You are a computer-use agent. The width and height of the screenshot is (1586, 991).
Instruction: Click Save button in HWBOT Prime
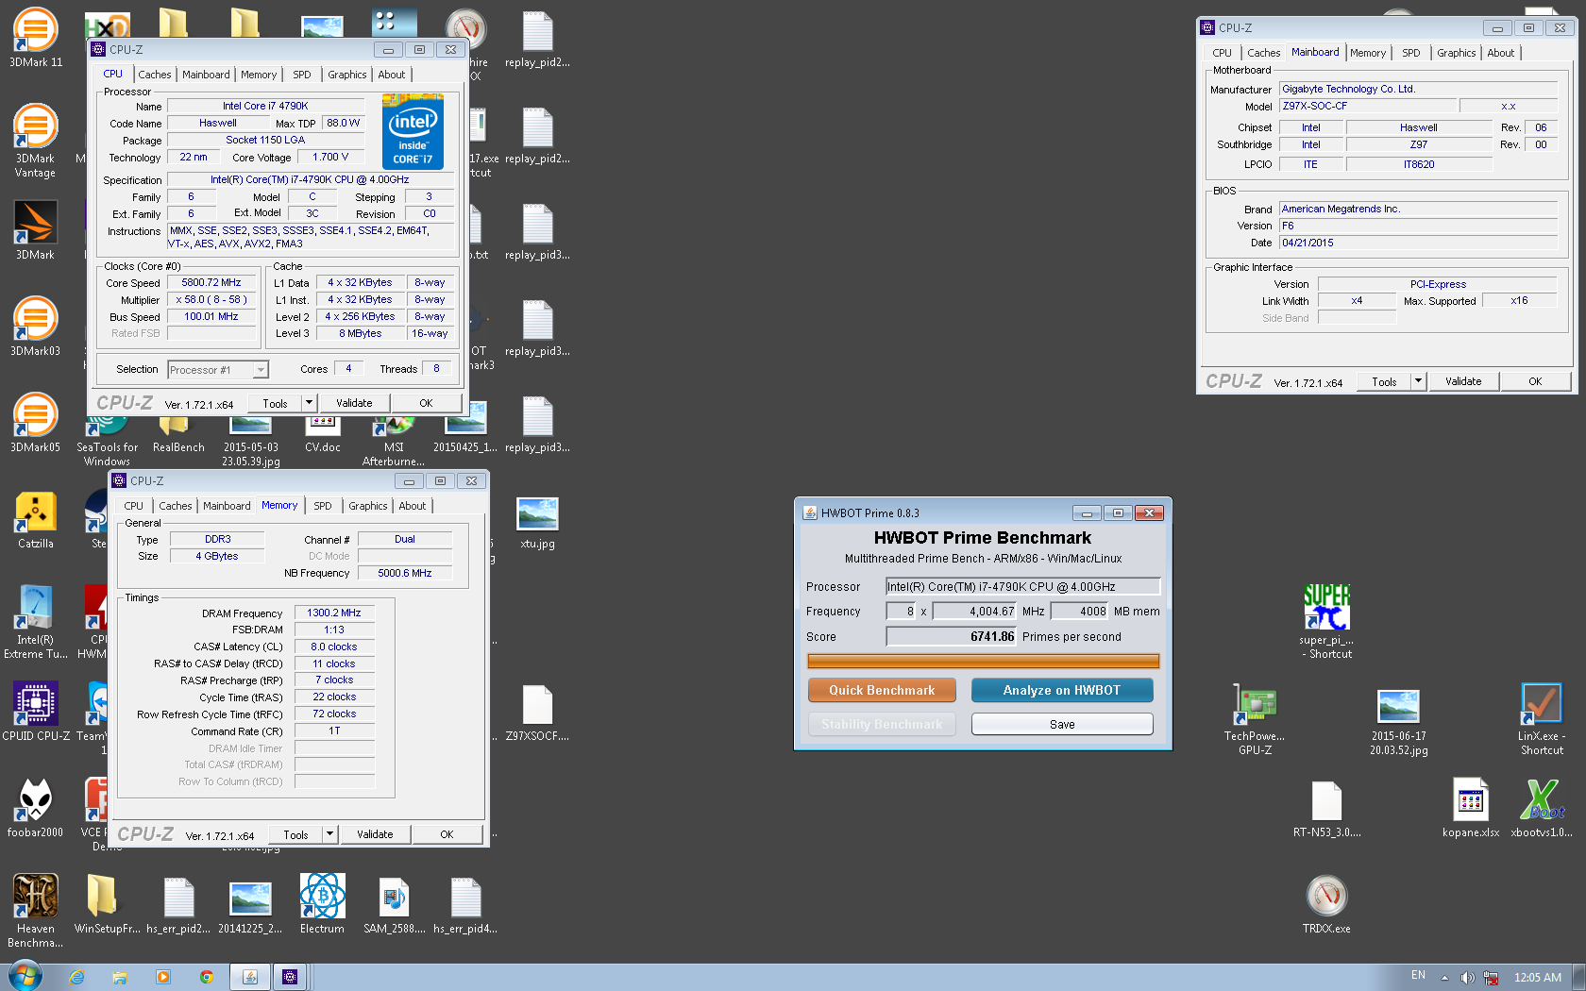[1062, 724]
